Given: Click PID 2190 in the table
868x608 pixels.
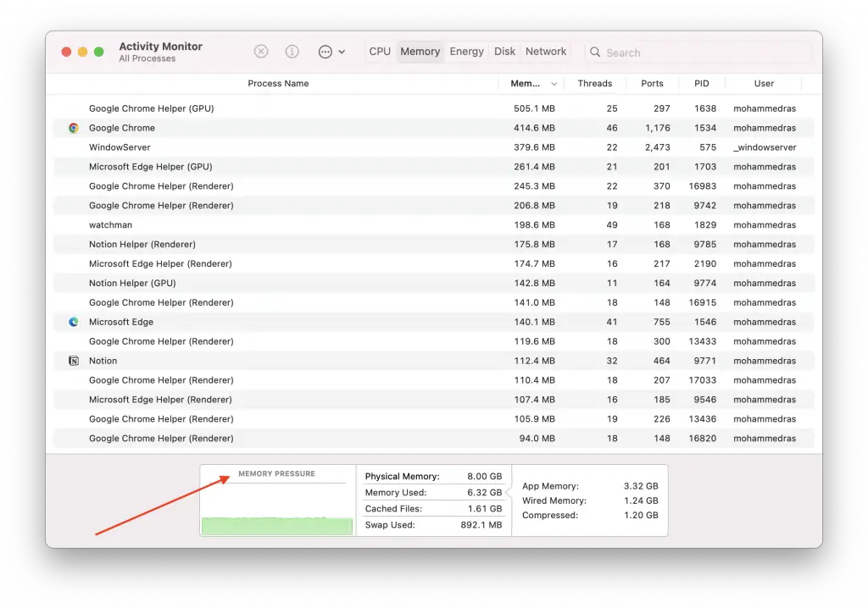Looking at the screenshot, I should pyautogui.click(x=704, y=263).
